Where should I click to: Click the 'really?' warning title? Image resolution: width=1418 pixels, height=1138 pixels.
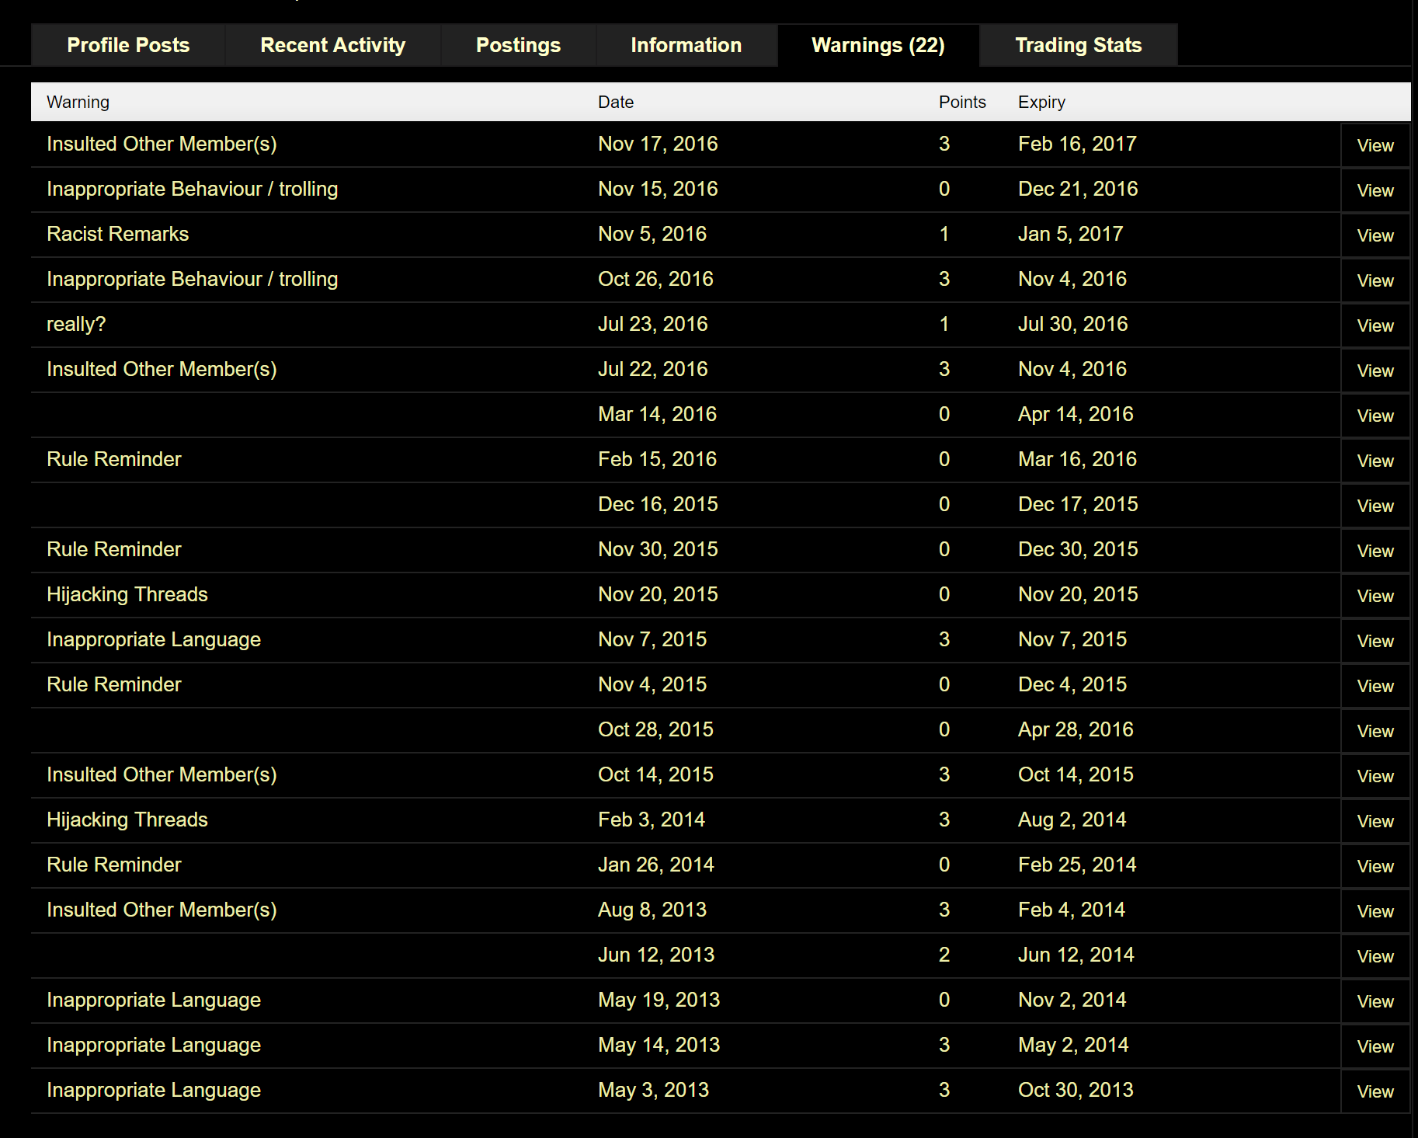76,324
